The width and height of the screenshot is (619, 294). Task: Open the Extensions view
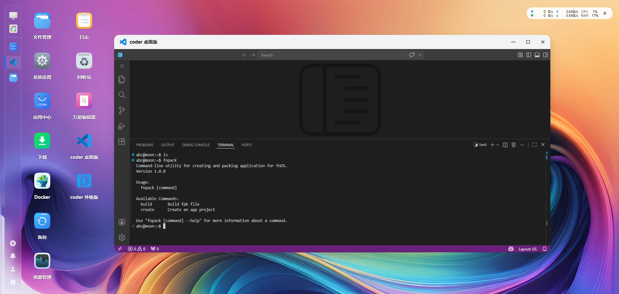point(122,142)
